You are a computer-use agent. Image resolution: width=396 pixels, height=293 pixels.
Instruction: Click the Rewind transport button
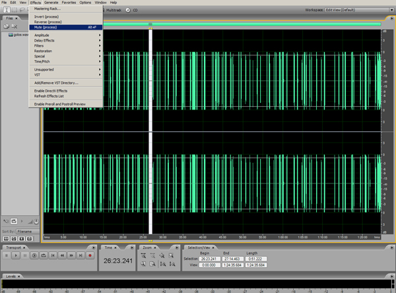pyautogui.click(x=61, y=255)
